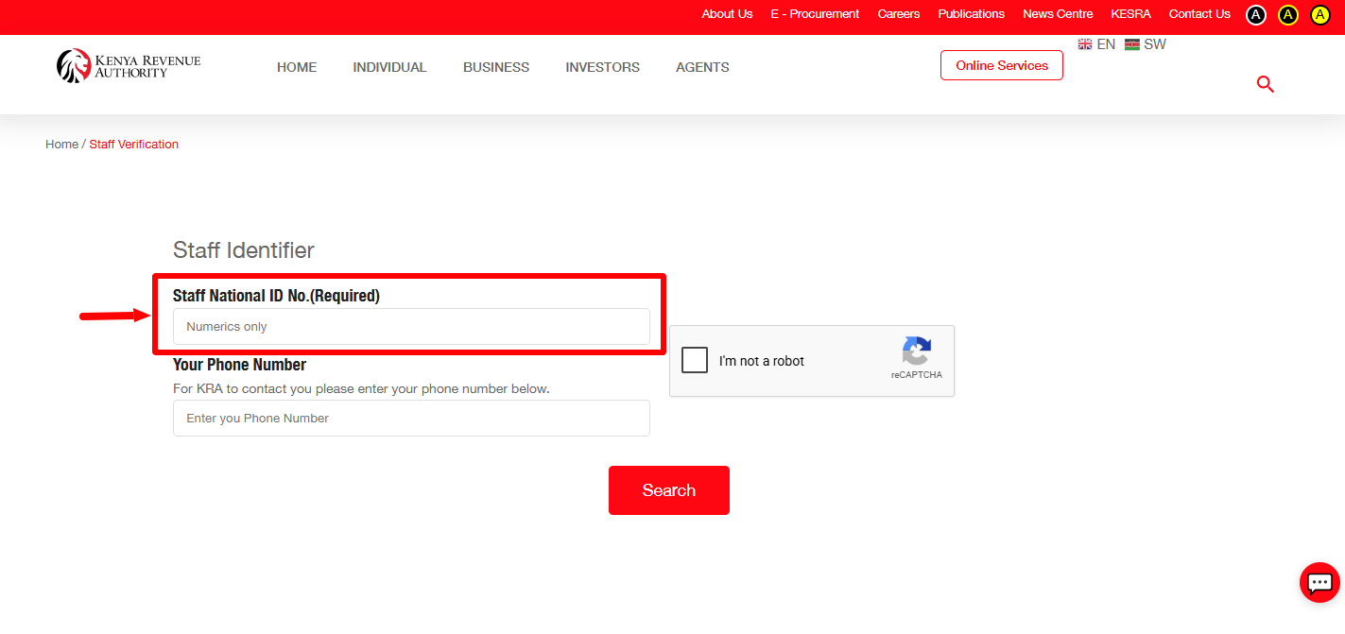Image resolution: width=1345 pixels, height=634 pixels.
Task: Switch language to SW
Action: (x=1155, y=44)
